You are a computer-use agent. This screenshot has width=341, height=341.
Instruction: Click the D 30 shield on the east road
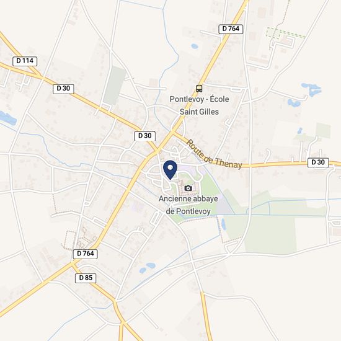point(318,162)
